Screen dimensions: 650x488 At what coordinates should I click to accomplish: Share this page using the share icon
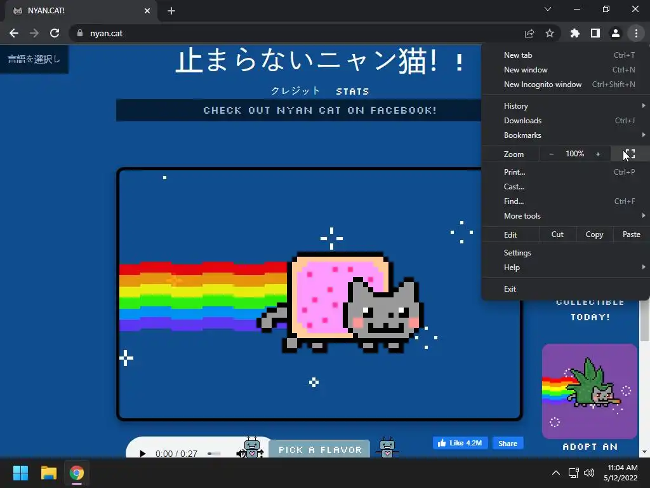point(529,33)
